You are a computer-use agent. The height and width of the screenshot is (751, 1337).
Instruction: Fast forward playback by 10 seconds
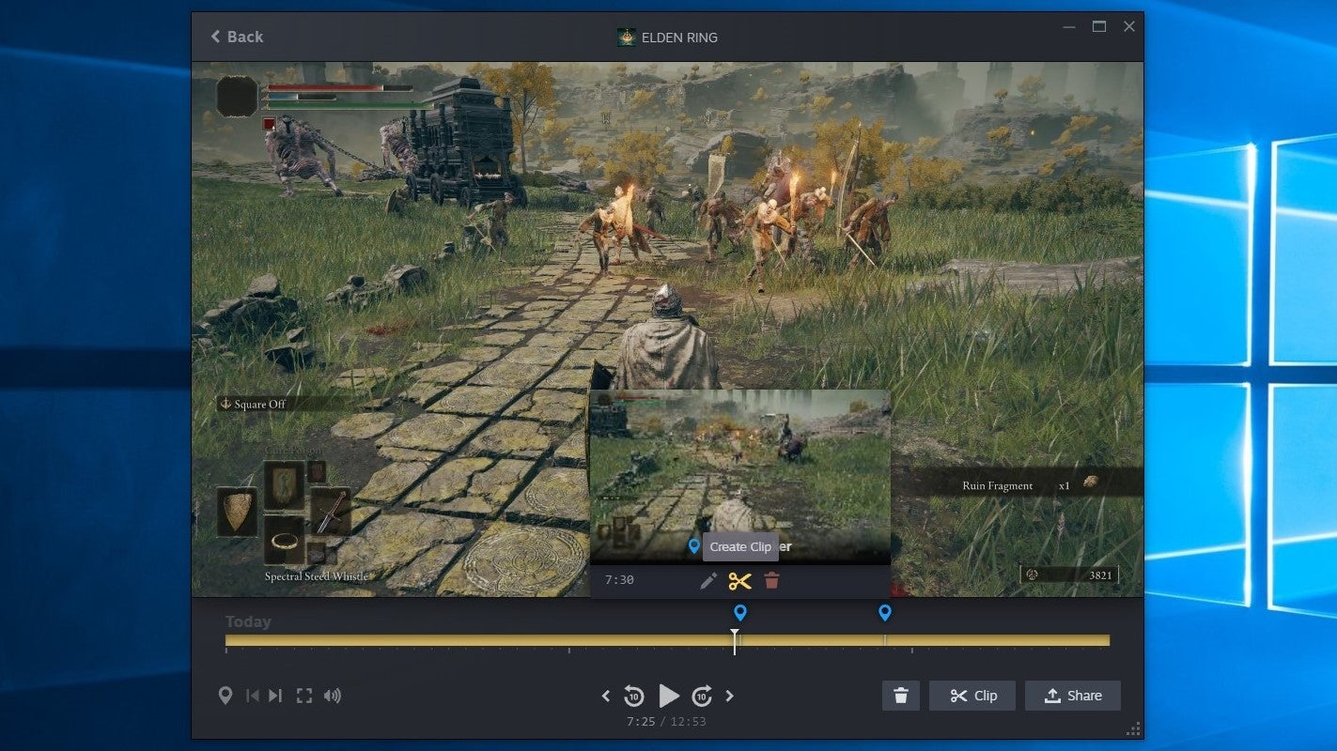702,696
